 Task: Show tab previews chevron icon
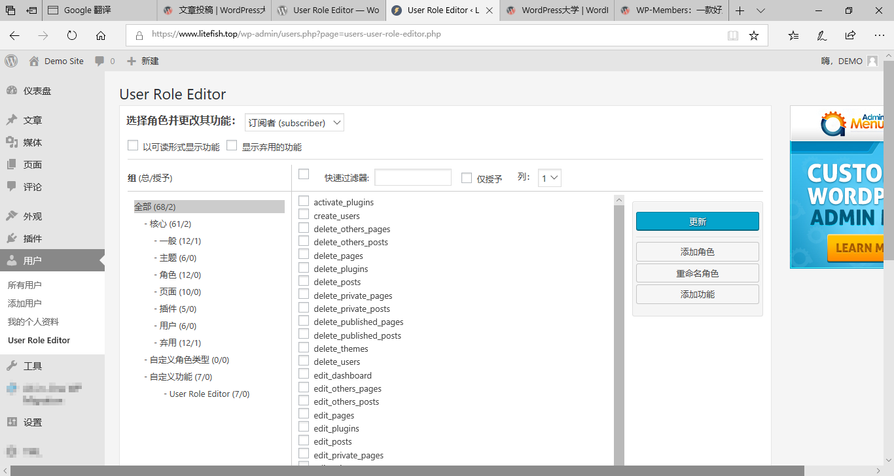coord(760,10)
